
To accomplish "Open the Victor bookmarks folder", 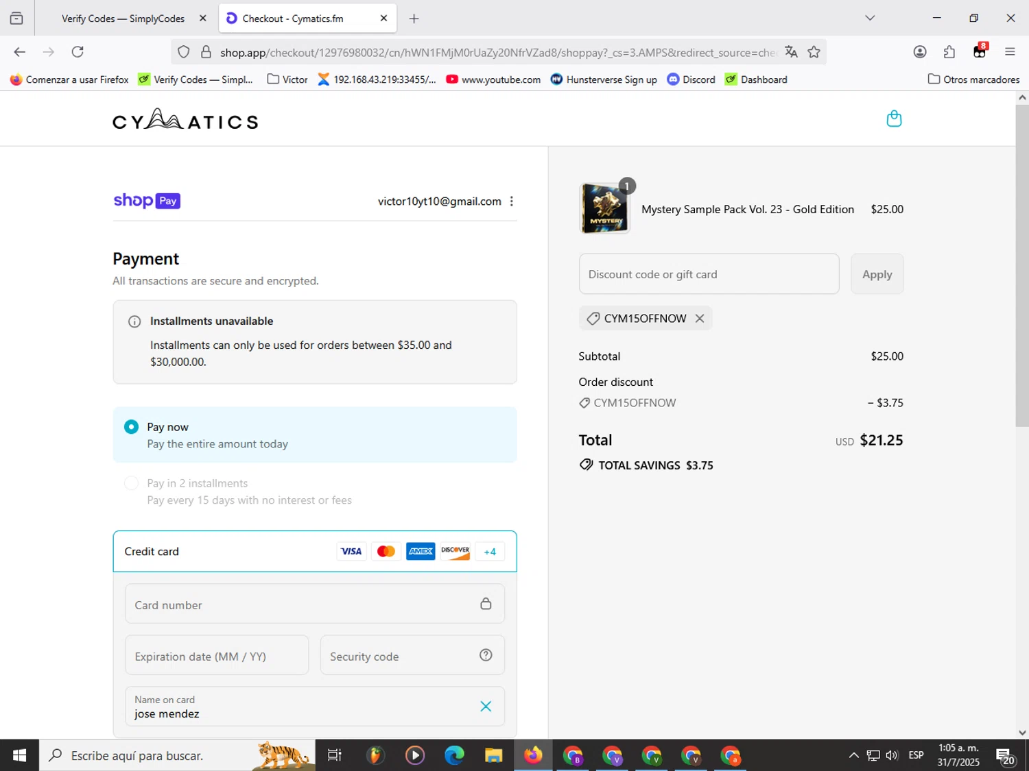I will tap(287, 79).
